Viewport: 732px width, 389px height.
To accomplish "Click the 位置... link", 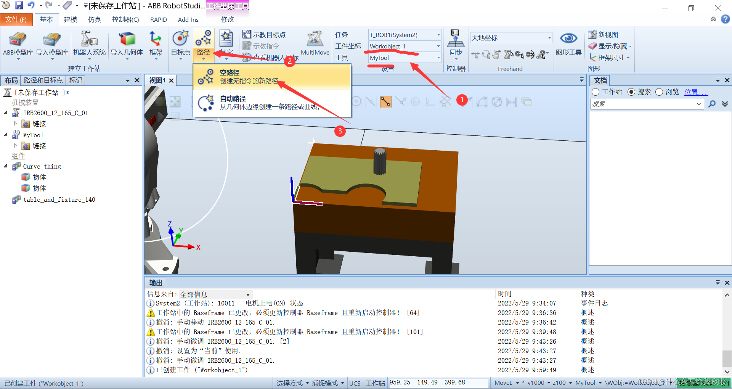I will 696,92.
